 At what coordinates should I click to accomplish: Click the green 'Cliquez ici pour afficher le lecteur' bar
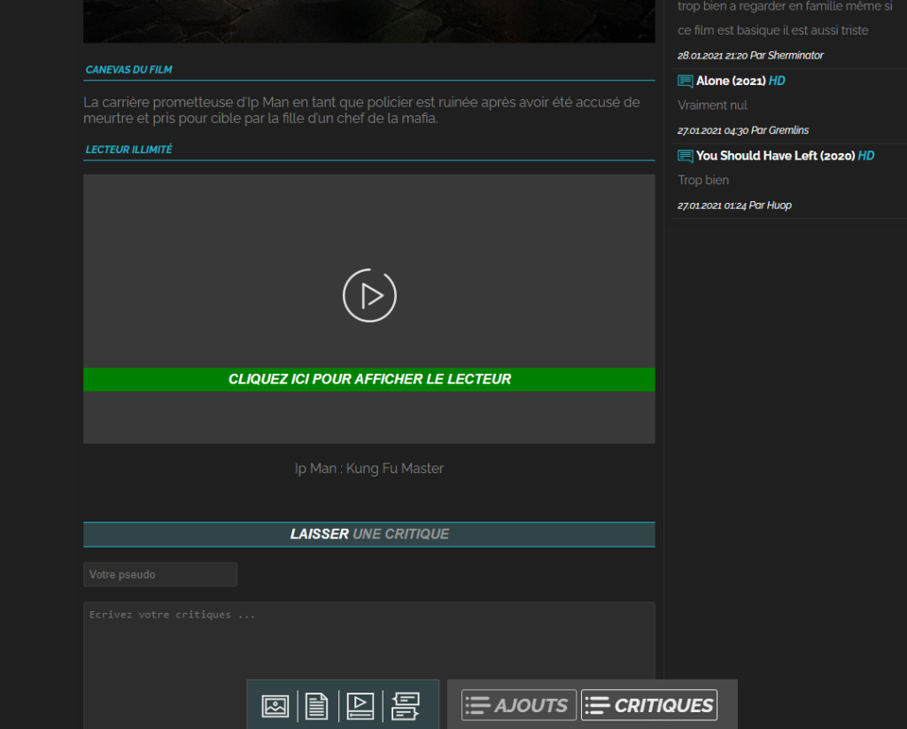click(369, 379)
